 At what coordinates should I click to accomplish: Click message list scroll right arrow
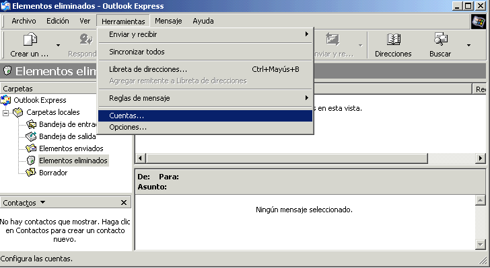coord(481,158)
